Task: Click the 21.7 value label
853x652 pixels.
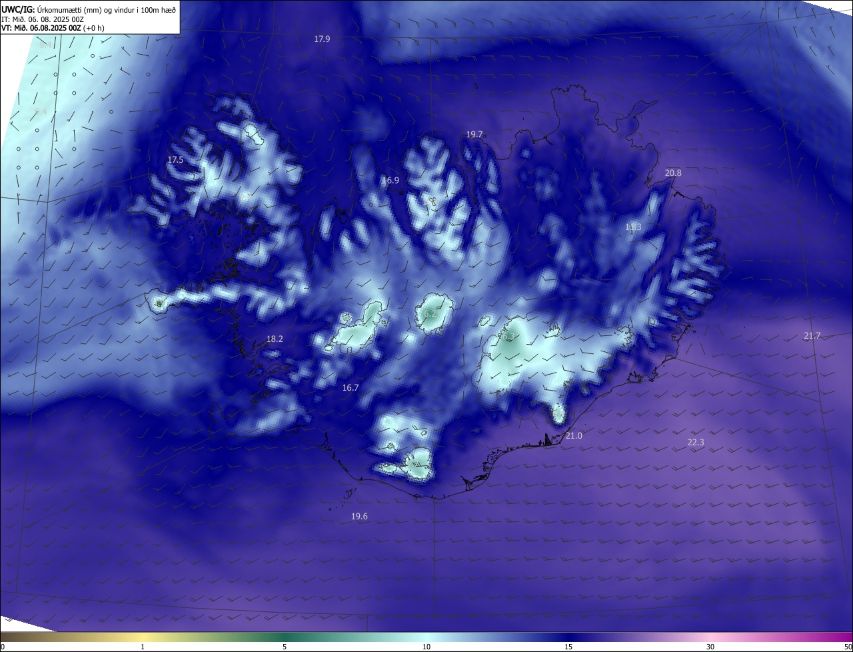Action: tap(812, 336)
